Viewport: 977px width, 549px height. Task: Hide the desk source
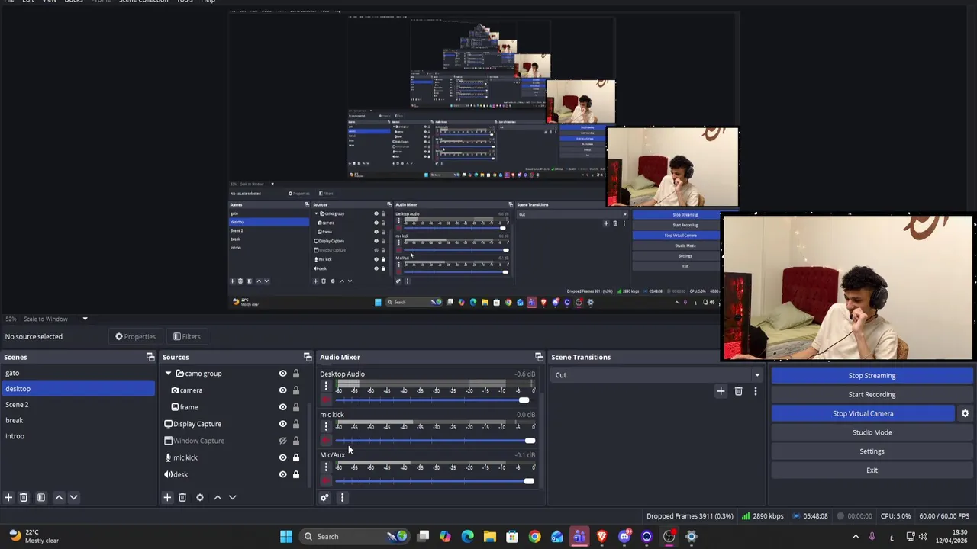coord(282,474)
